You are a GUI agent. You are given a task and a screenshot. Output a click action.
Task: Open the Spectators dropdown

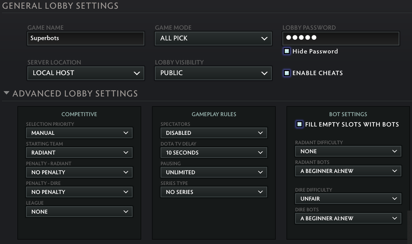pos(214,133)
